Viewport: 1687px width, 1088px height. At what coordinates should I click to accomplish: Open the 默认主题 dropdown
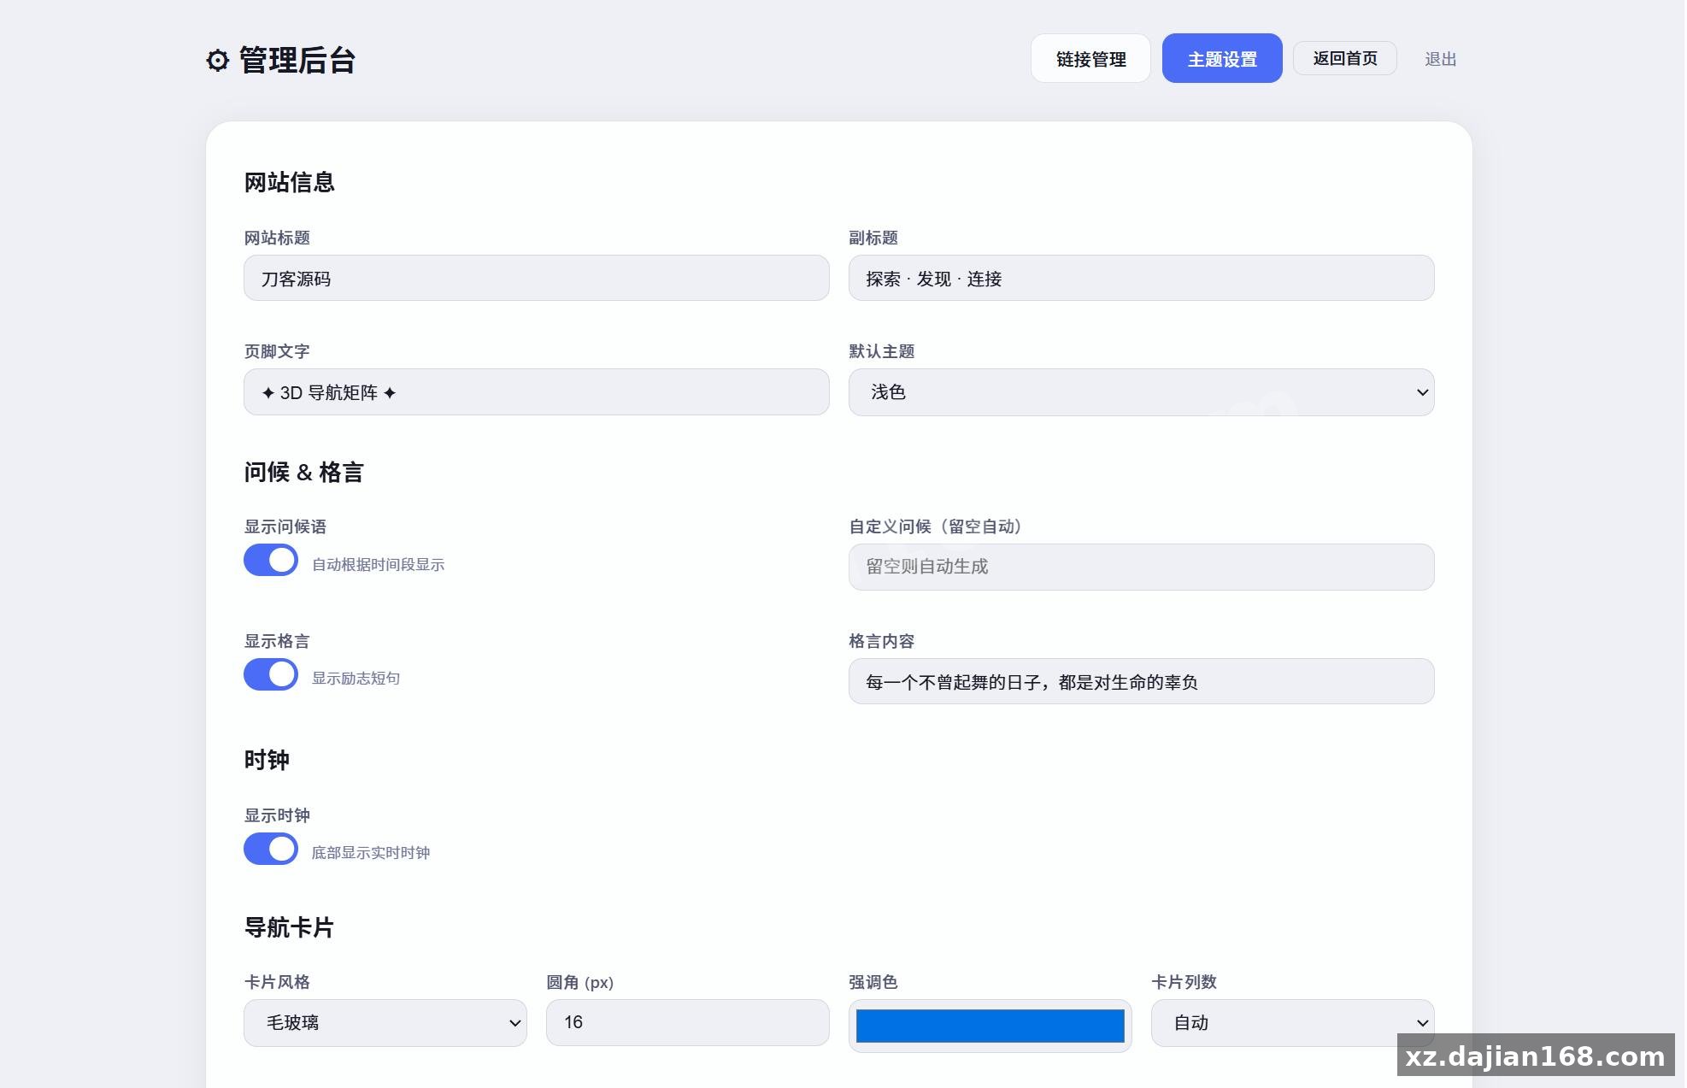click(1141, 392)
